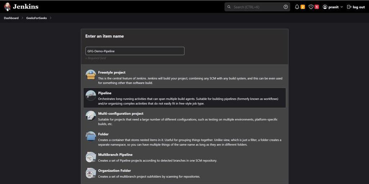Image resolution: width=369 pixels, height=184 pixels.
Task: Click the log out icon
Action: pos(349,7)
